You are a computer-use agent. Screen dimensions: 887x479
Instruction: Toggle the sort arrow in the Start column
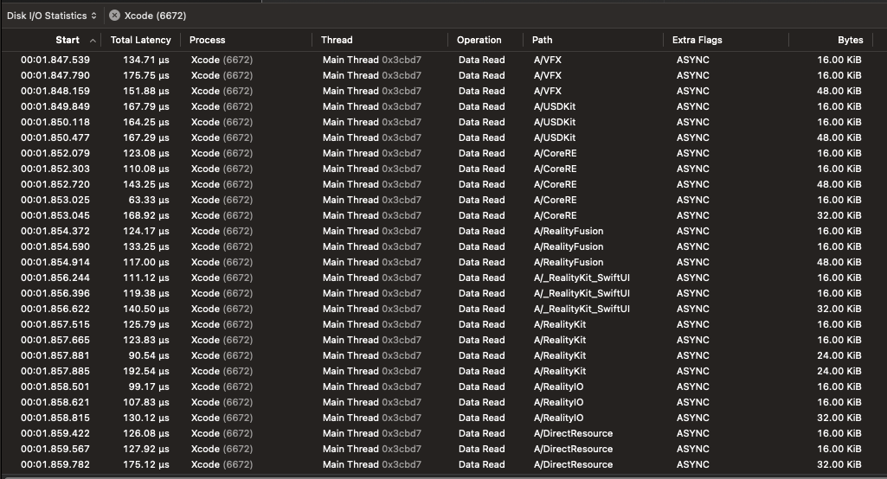92,40
